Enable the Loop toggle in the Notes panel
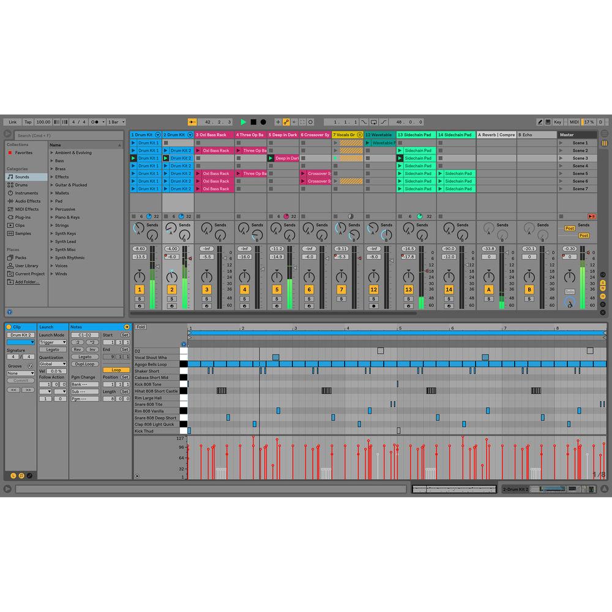612x612 pixels. tap(117, 370)
